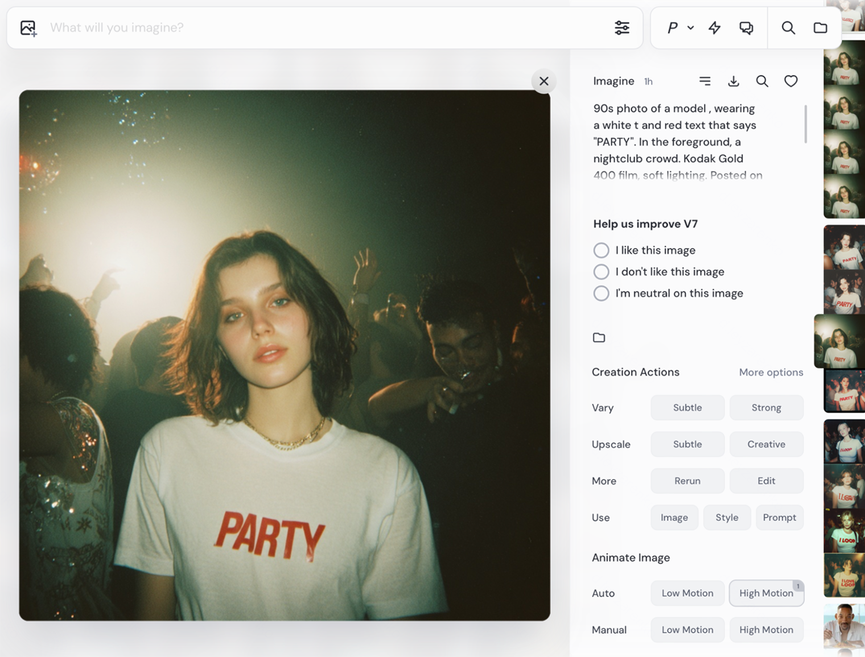The height and width of the screenshot is (657, 865).
Task: Click Manual Low Motion button
Action: [687, 630]
